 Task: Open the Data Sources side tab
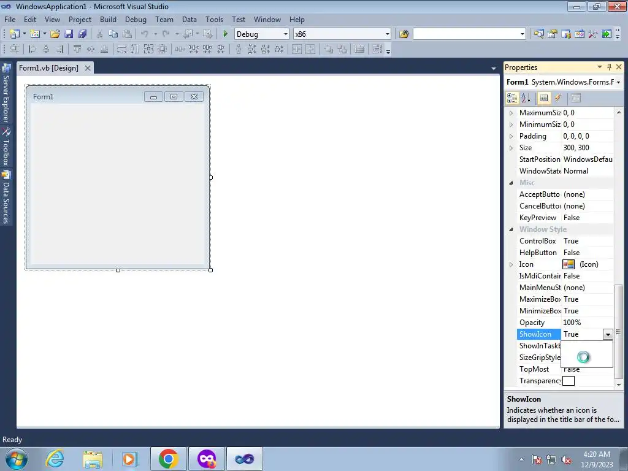pyautogui.click(x=6, y=198)
